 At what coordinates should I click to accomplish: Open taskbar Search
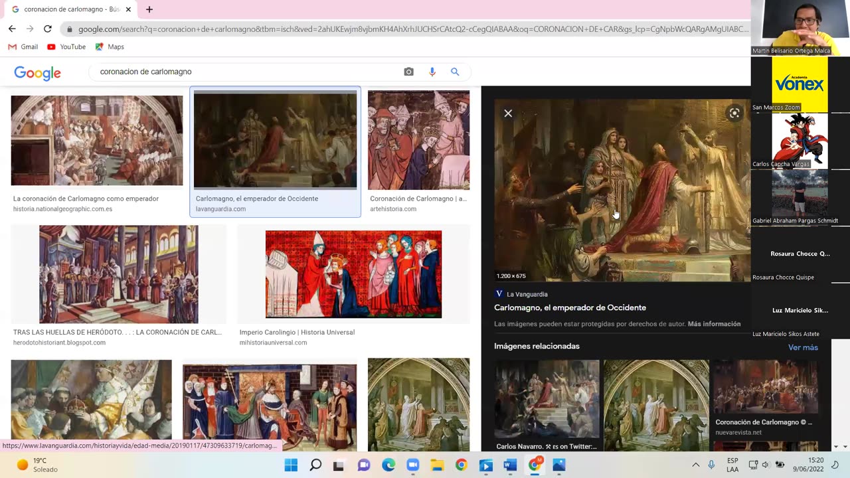click(315, 465)
